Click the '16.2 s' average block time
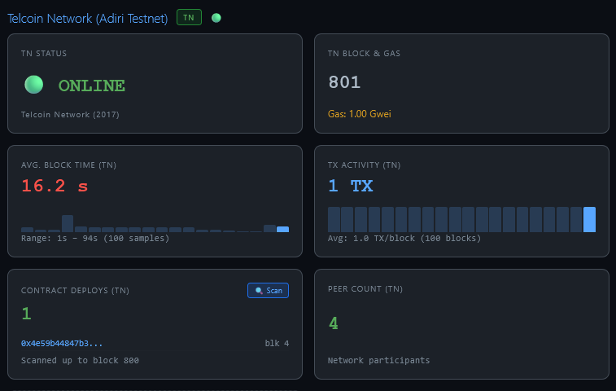This screenshot has width=616, height=391. coord(55,186)
